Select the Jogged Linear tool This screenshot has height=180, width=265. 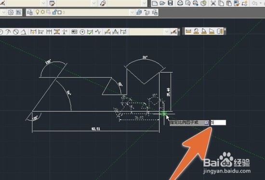[x=98, y=32]
